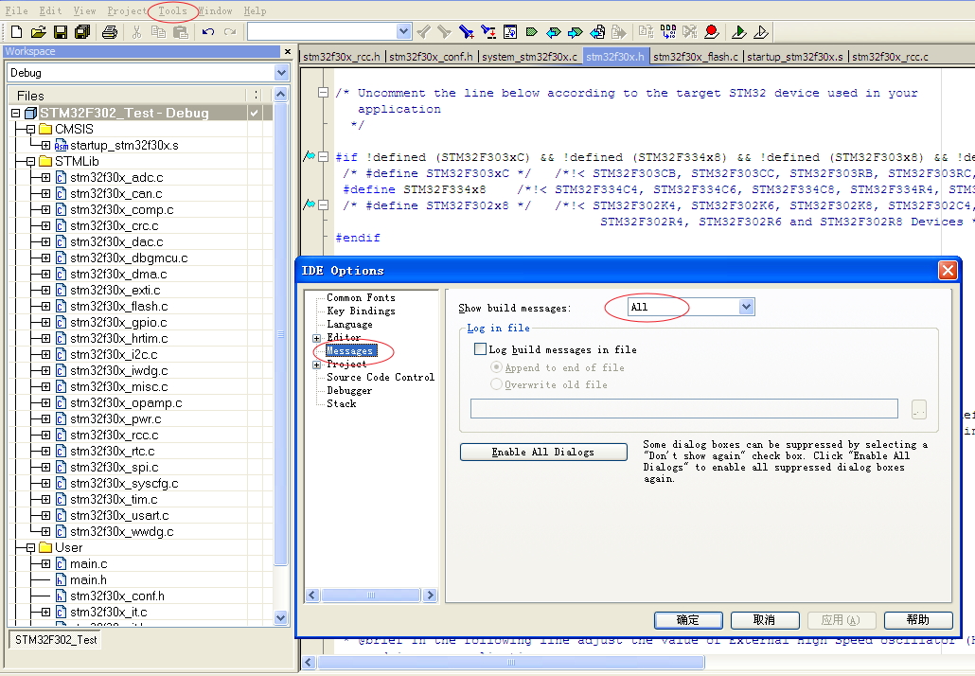
Task: Open the Debug configuration dropdown in Workspace
Action: [281, 73]
